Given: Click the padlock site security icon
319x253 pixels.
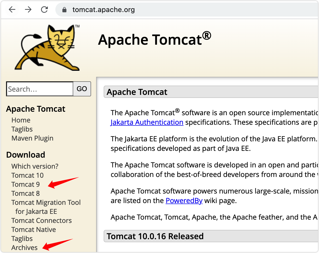Looking at the screenshot, I should tap(64, 10).
